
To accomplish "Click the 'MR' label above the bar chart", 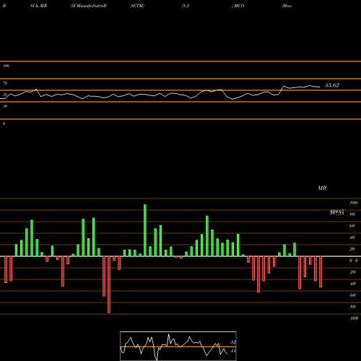I will click(x=322, y=188).
